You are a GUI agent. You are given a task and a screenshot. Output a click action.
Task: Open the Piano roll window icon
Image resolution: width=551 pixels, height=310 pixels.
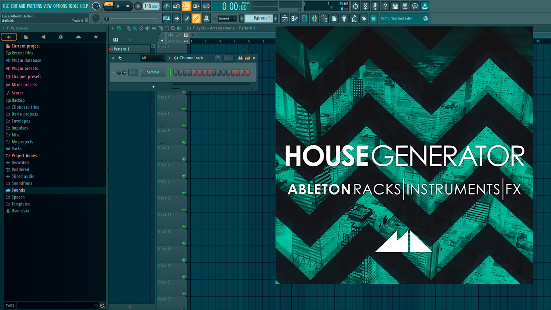(294, 18)
